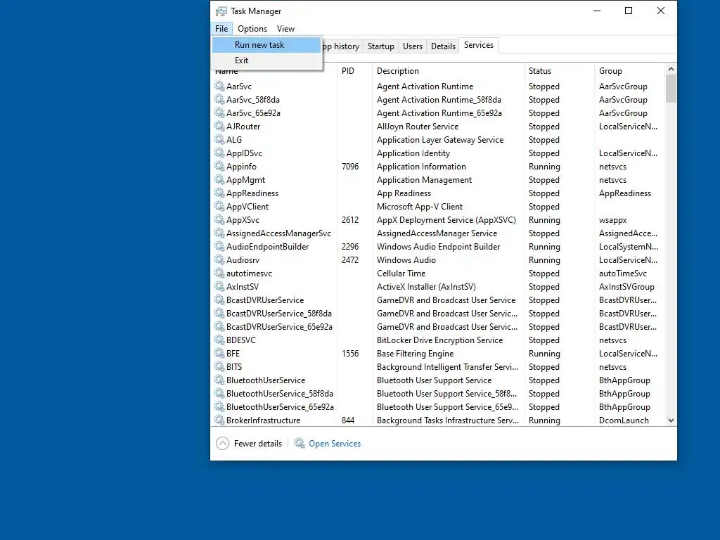Click the service icon for AppXSvc
The image size is (720, 540).
(x=219, y=219)
